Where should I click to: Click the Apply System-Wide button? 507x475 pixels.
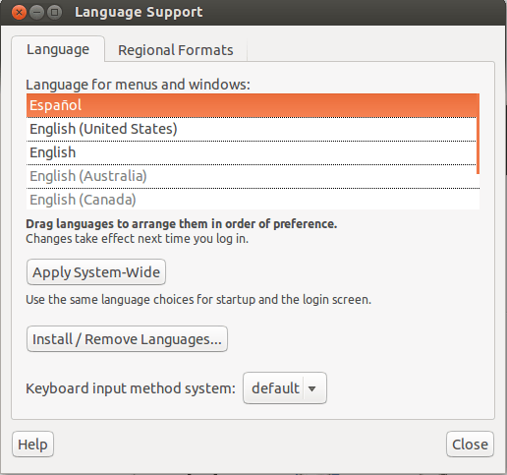pos(96,272)
